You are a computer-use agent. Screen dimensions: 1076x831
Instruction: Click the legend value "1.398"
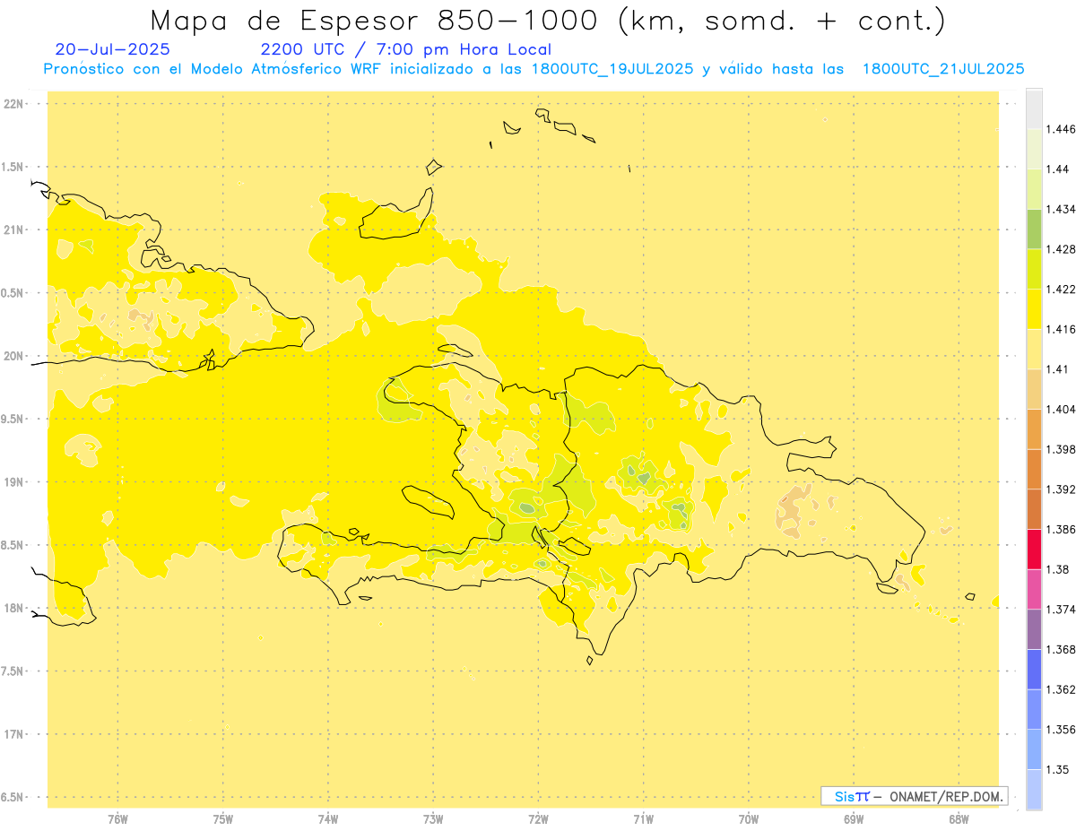1061,449
